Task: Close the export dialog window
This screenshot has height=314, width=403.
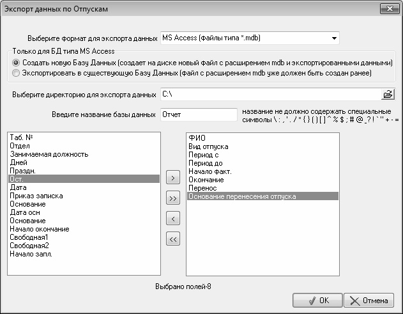Action: pyautogui.click(x=386, y=9)
